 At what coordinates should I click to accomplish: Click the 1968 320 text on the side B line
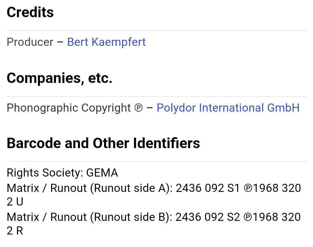click(277, 217)
